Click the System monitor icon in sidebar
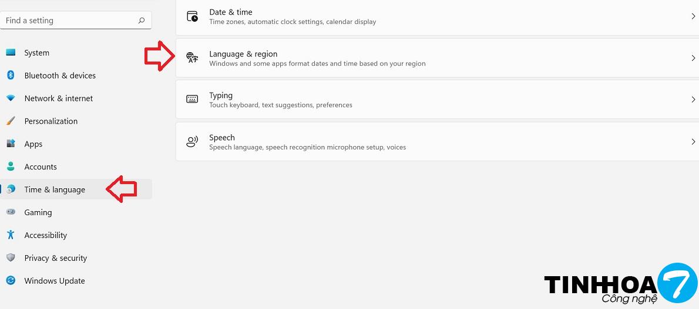Viewport: 699px width, 309px height. 11,53
